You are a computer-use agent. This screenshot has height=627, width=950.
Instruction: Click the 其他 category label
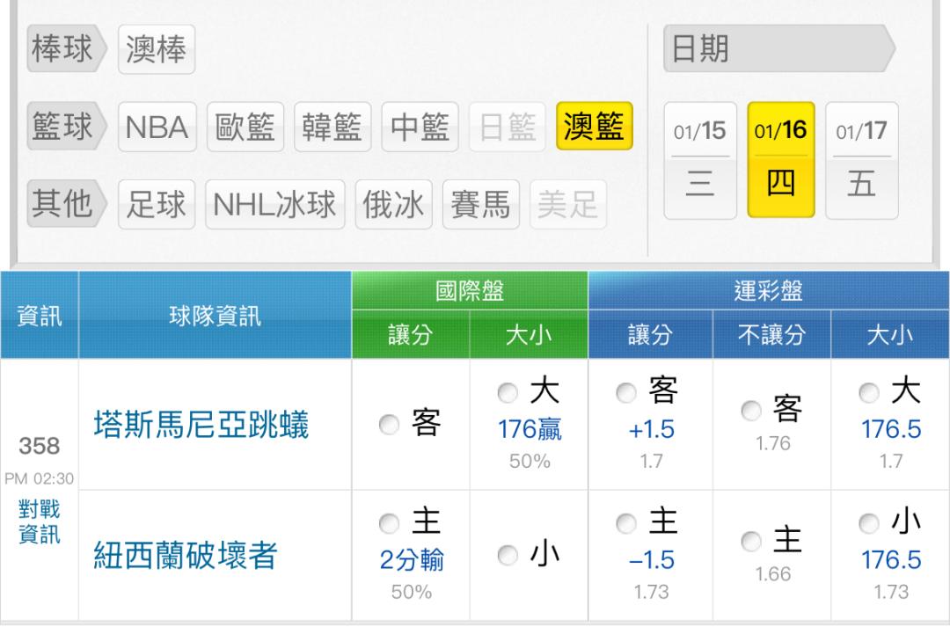click(67, 203)
